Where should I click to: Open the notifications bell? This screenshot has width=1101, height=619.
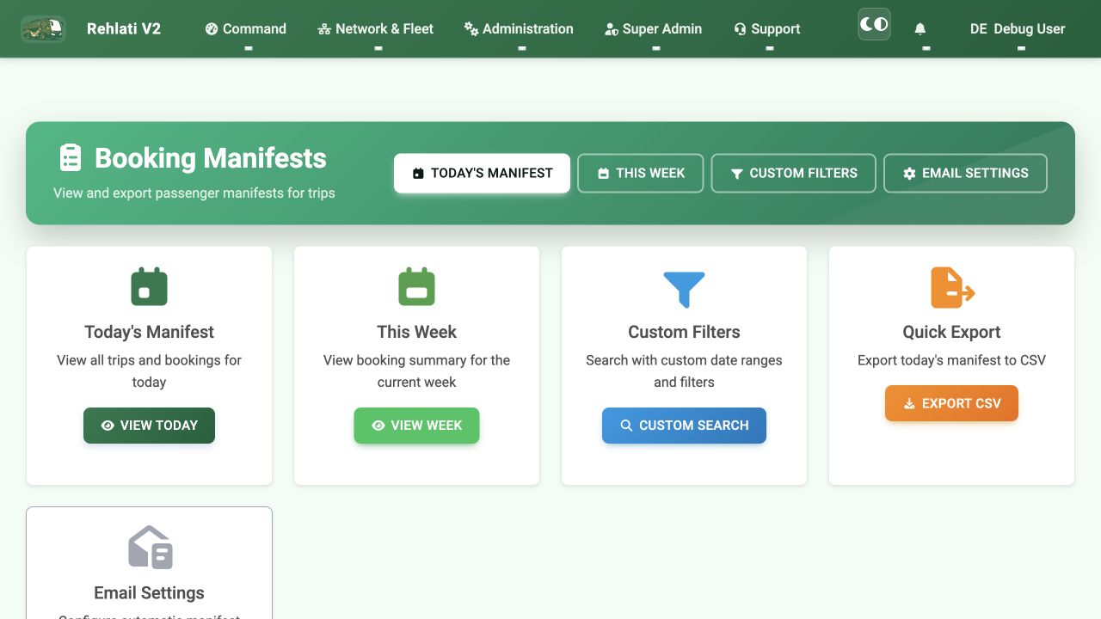click(920, 29)
